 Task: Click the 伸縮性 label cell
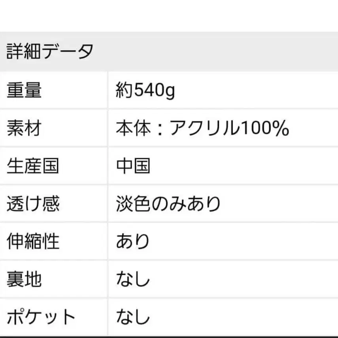(33, 241)
